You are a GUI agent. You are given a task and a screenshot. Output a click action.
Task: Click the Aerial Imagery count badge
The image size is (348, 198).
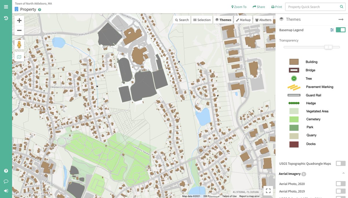pos(304,174)
